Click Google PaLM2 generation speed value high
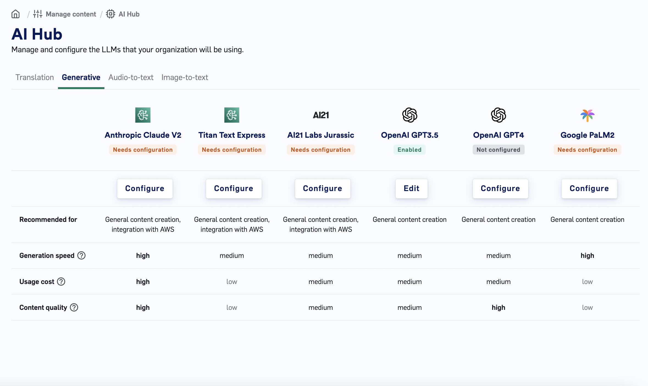The height and width of the screenshot is (386, 648). 587,255
